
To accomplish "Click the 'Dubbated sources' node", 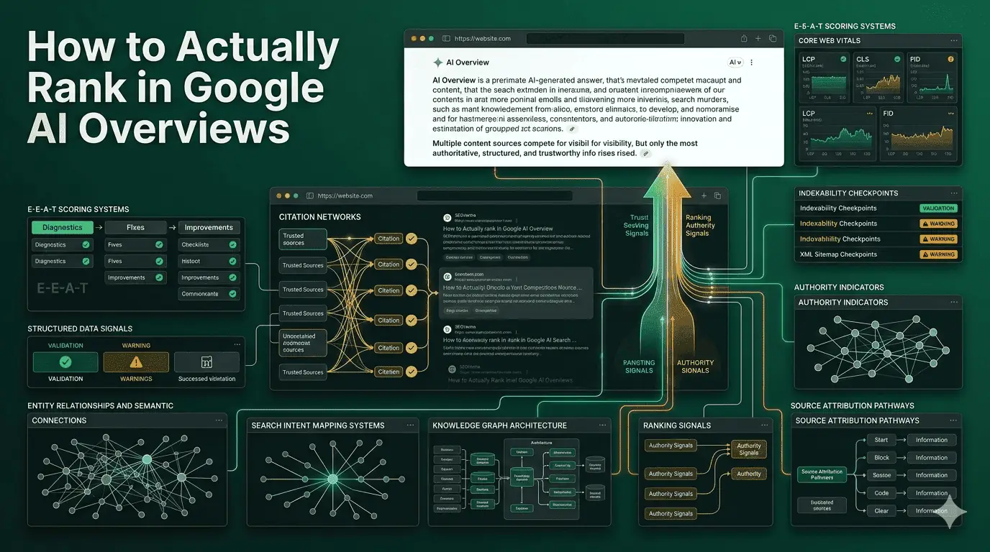I will pos(822,505).
